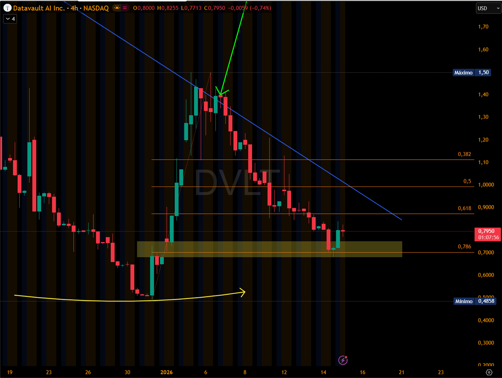This screenshot has height=378, width=502.
Task: Click the 0,6000 price scale label
Action: point(485,275)
